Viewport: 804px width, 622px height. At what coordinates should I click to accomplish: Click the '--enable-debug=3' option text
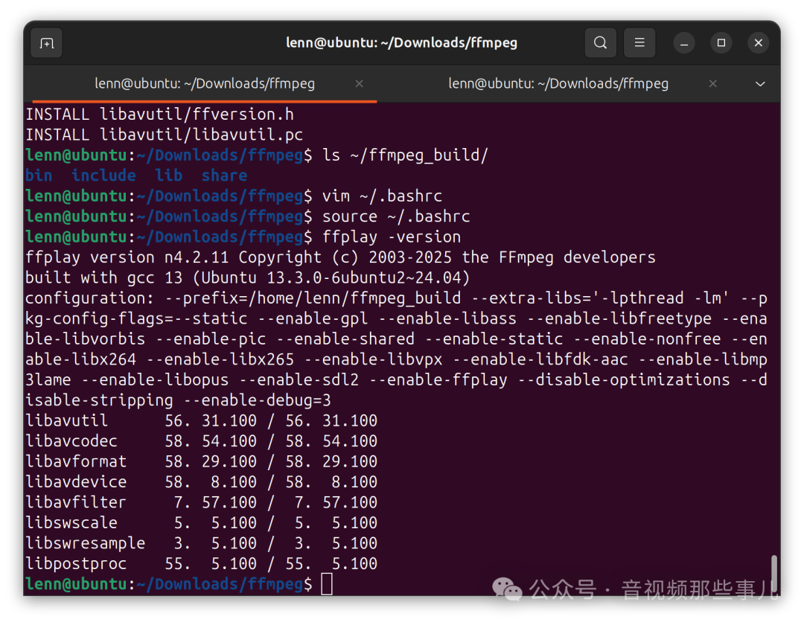click(x=257, y=400)
